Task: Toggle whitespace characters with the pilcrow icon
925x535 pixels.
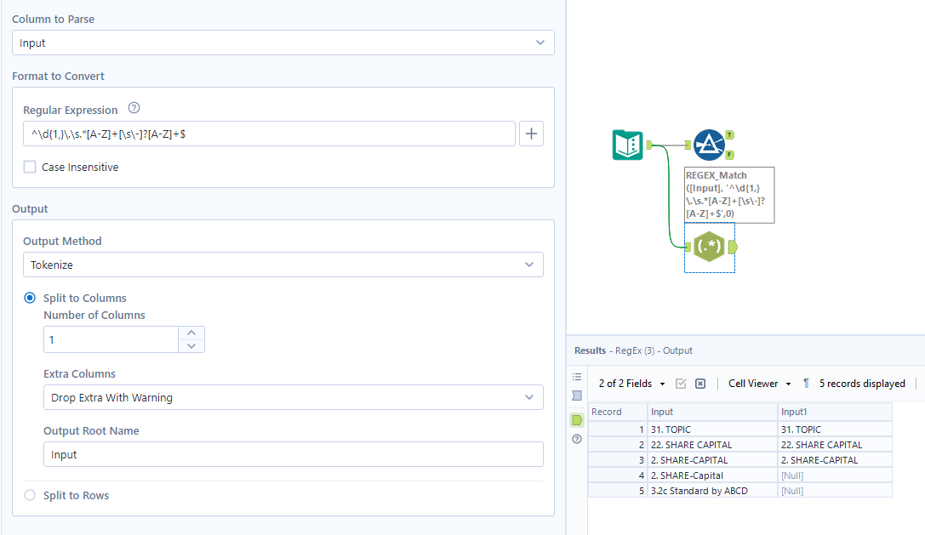Action: (x=805, y=384)
